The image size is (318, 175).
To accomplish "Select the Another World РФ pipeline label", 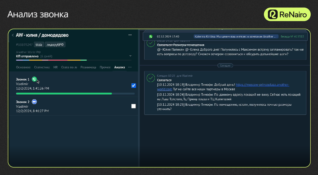I will 28,52.
